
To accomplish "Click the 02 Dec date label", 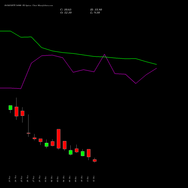I will pos(52,179).
